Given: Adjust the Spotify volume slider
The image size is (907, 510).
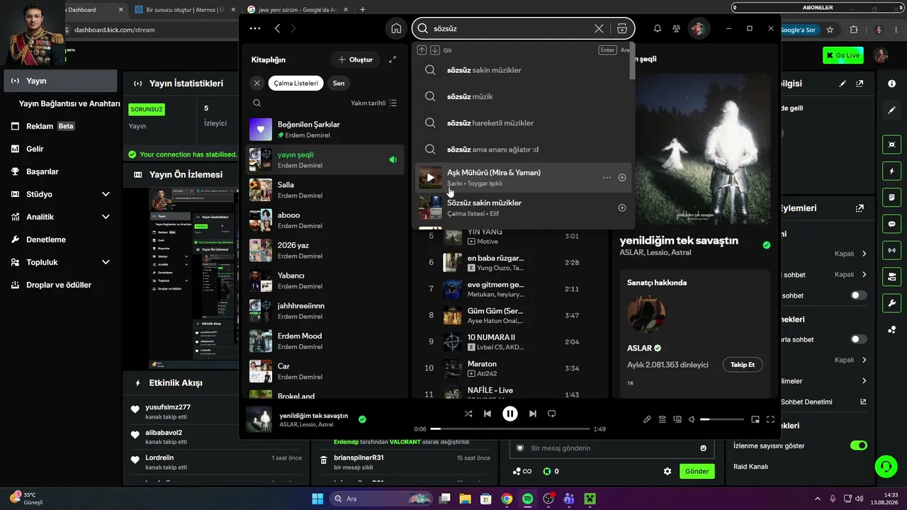Looking at the screenshot, I should pos(722,419).
